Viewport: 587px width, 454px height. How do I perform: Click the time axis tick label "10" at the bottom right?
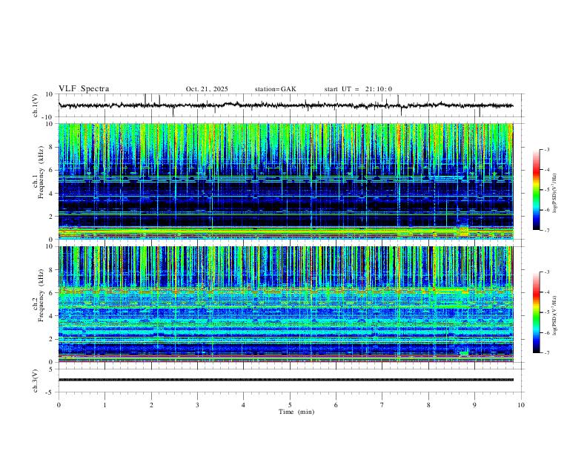[521, 405]
